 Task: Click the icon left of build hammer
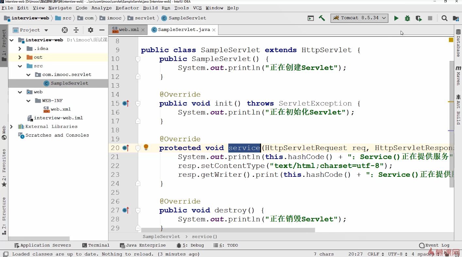tap(311, 18)
